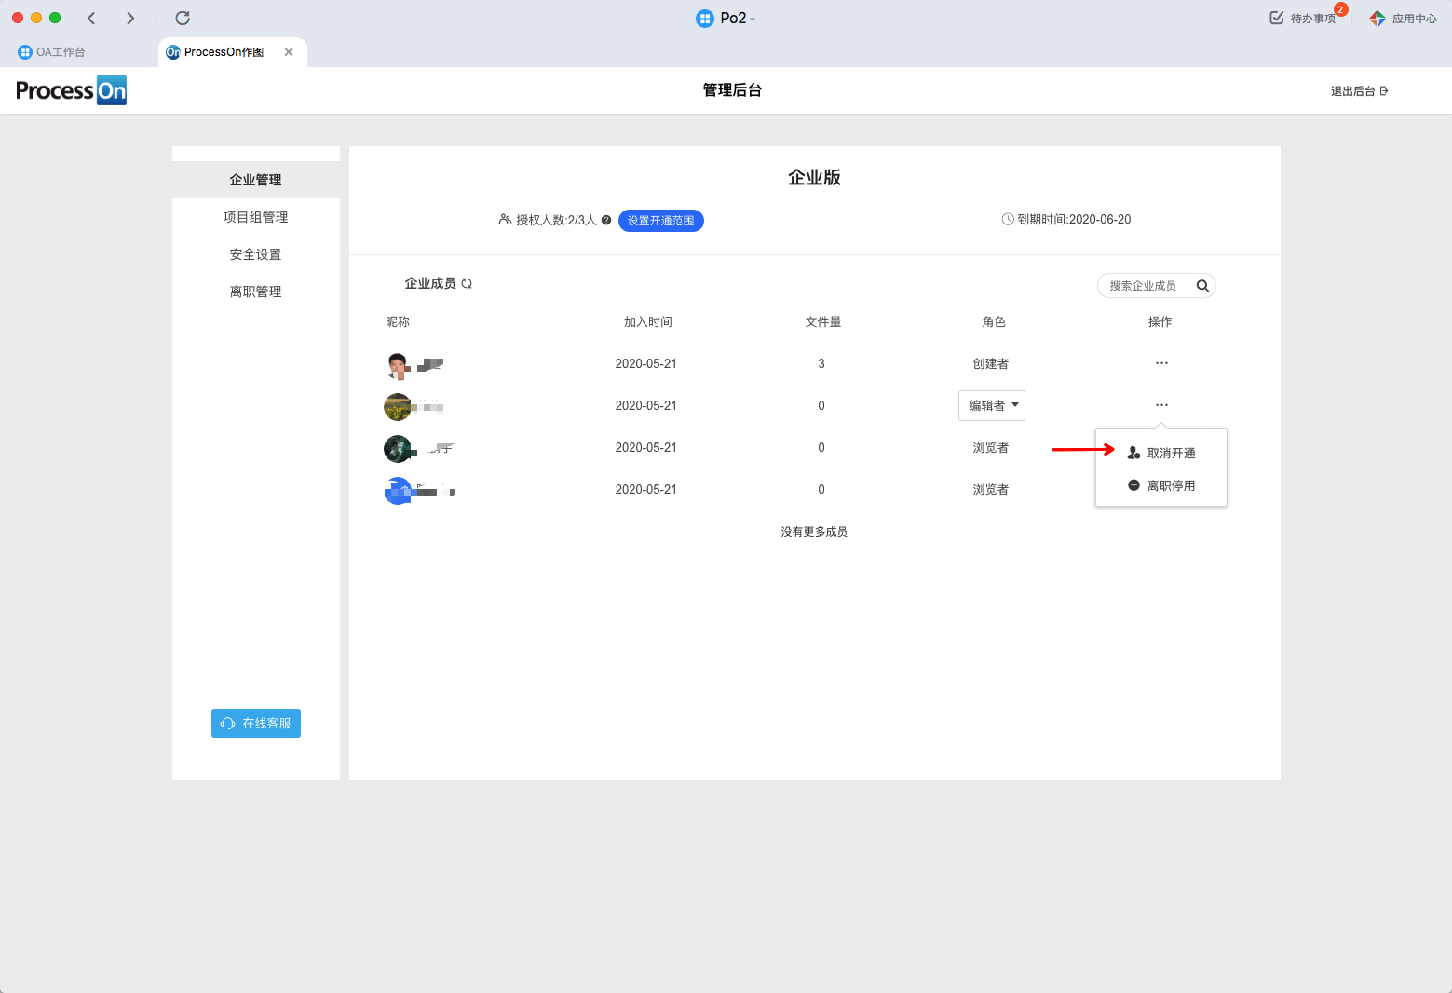This screenshot has width=1452, height=993.
Task: Open 待办事项 to-do list
Action: [1304, 18]
